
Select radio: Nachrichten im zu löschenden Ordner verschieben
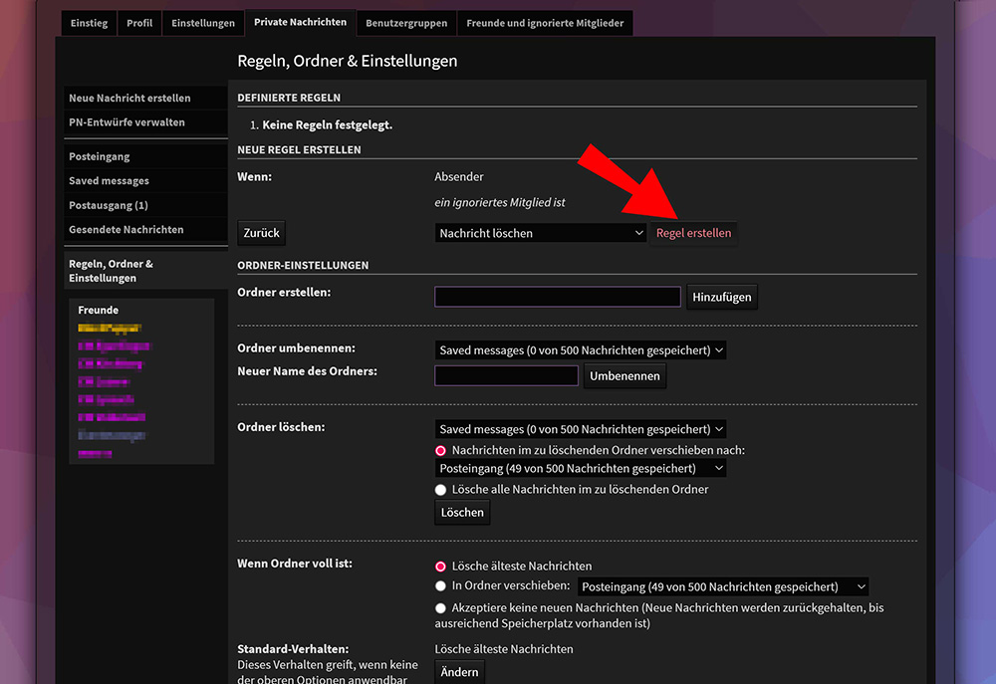pyautogui.click(x=441, y=451)
